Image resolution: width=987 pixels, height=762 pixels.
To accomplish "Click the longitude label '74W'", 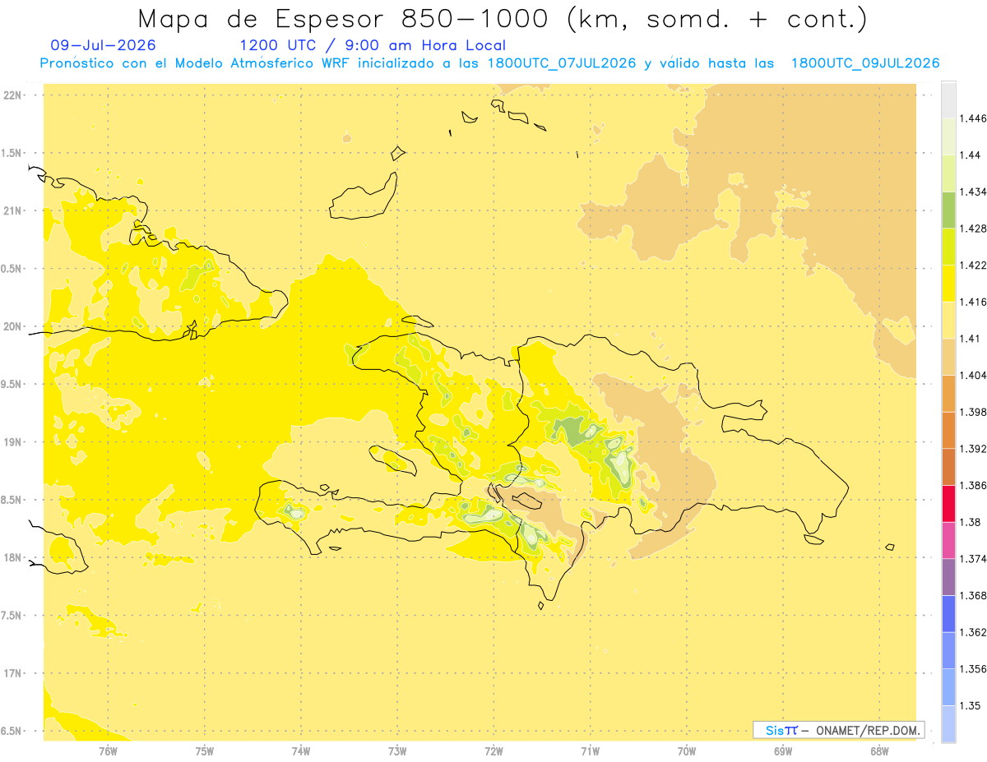I will pyautogui.click(x=301, y=751).
